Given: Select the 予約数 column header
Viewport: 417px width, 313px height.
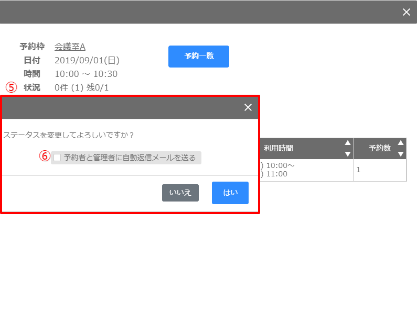Looking at the screenshot, I should coord(379,149).
